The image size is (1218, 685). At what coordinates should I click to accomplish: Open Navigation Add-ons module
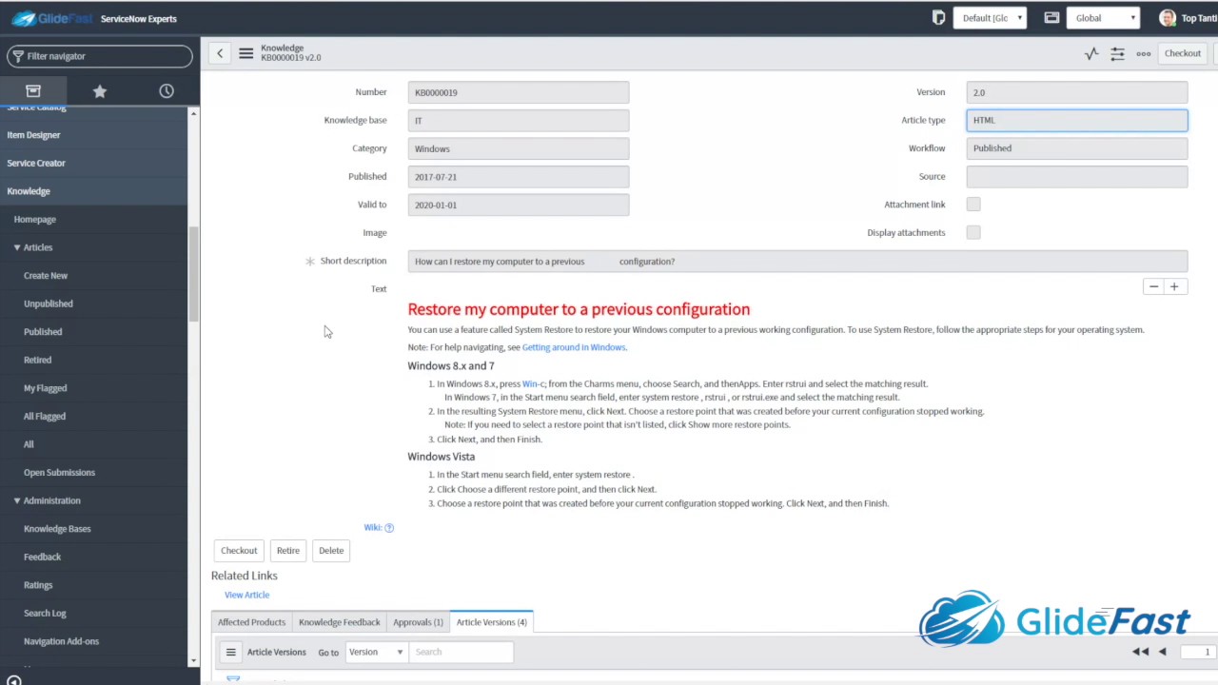tap(61, 641)
